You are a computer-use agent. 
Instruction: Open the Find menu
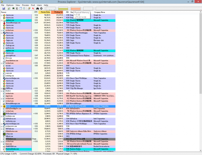click(x=33, y=5)
